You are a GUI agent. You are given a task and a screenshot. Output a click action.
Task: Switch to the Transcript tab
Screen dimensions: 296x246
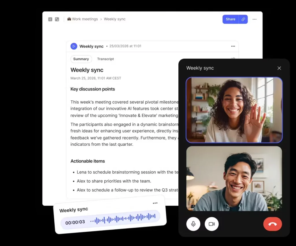tap(106, 59)
